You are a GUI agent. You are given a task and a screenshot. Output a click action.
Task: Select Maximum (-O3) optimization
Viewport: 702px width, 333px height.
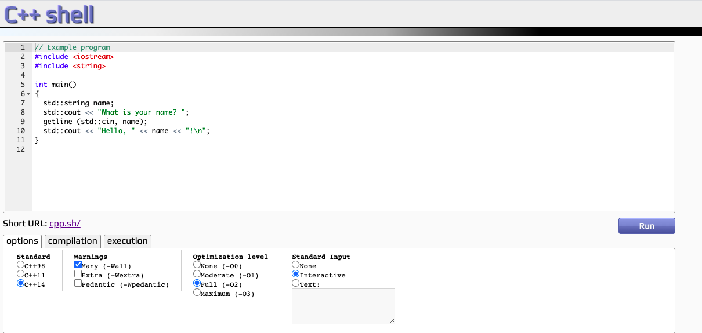pos(197,293)
